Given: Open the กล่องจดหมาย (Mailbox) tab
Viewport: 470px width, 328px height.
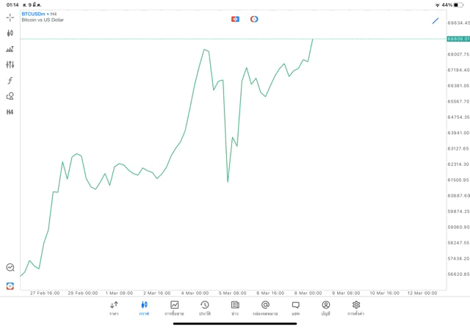Looking at the screenshot, I should click(265, 308).
